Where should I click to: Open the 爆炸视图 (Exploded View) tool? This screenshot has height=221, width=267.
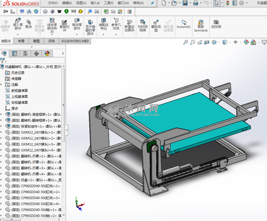tap(156, 25)
